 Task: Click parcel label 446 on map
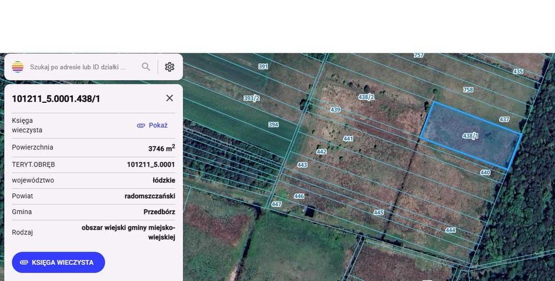click(299, 196)
